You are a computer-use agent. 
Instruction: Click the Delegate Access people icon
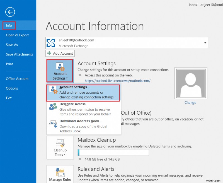click(x=53, y=106)
